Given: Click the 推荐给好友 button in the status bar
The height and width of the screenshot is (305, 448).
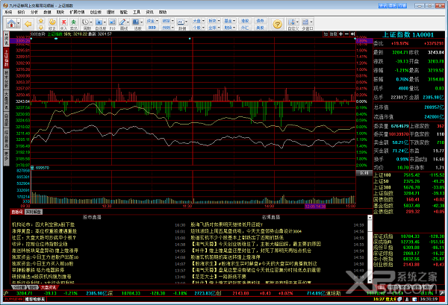Looking at the screenshot, I should click(x=35, y=299).
